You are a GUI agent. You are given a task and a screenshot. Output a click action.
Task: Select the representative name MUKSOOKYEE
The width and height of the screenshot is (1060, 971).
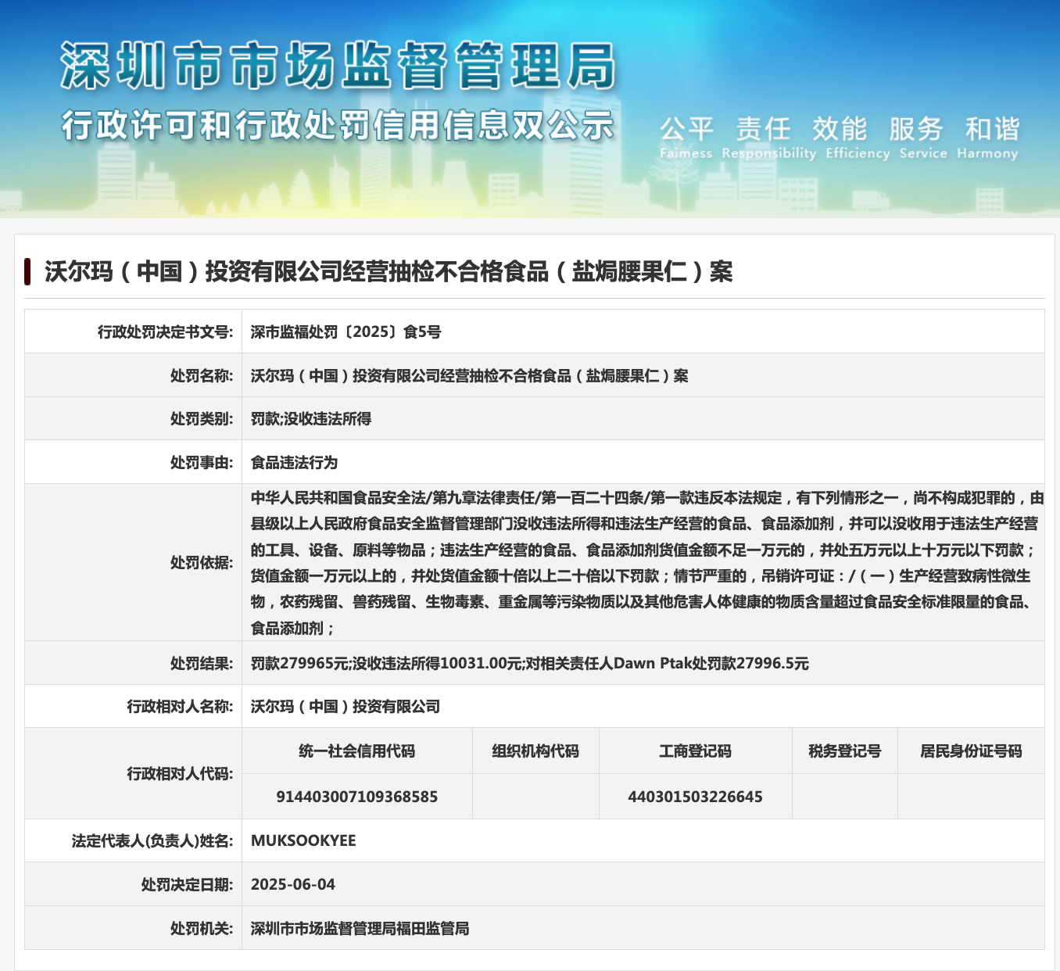click(x=303, y=840)
